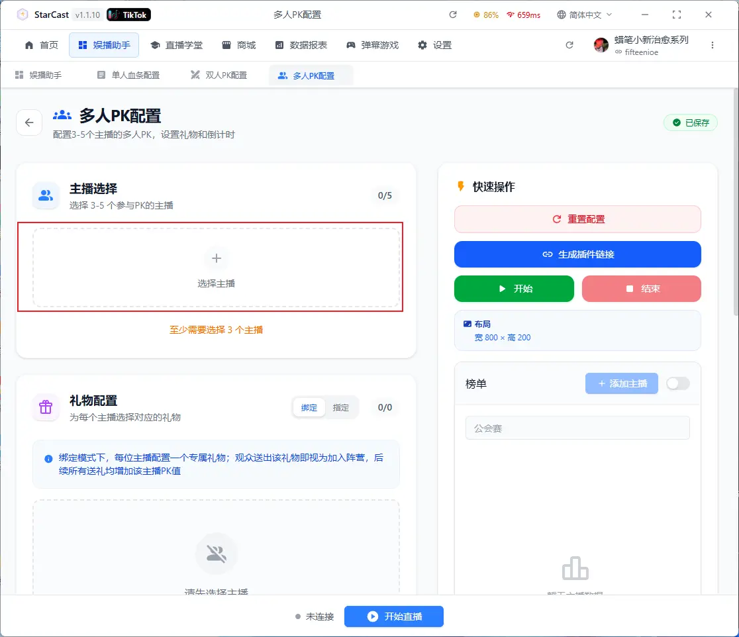
Task: Click the 公会赛 input field
Action: point(577,428)
